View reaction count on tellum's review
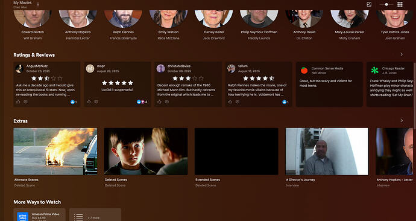This screenshot has height=221, width=416. click(285, 102)
